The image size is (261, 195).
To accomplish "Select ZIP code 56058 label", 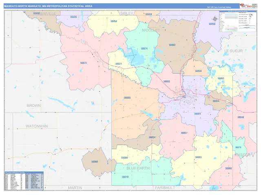I will 212,24.
